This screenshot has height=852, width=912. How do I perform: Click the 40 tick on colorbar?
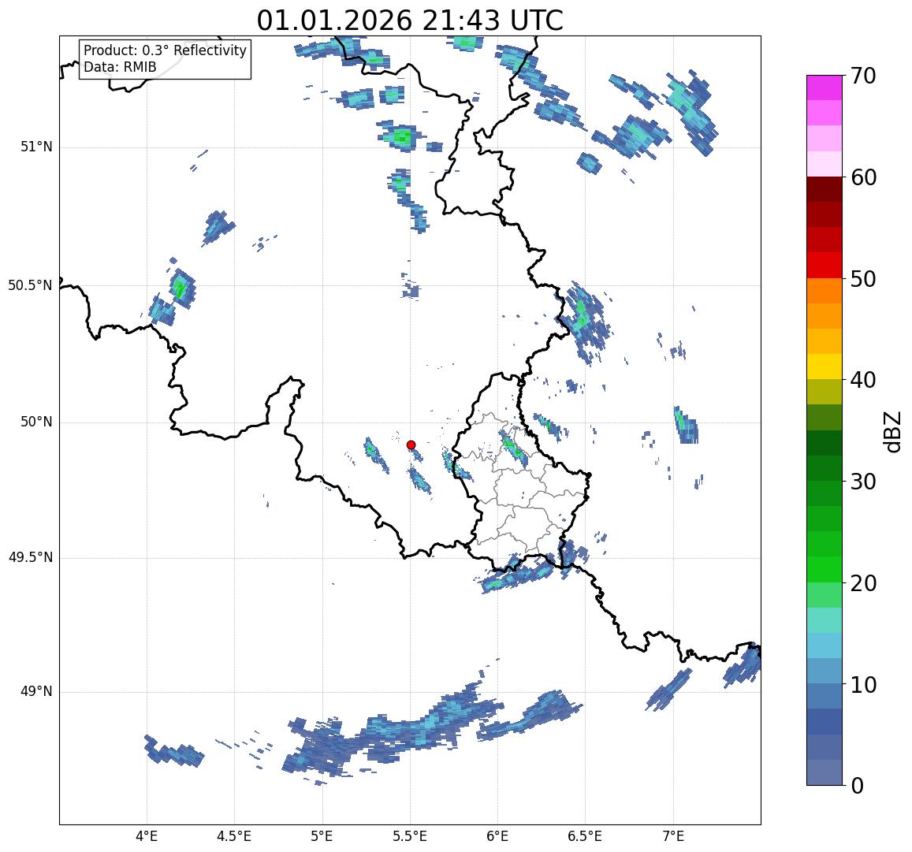(863, 380)
